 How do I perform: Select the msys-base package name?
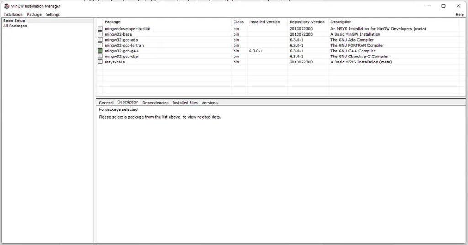(x=115, y=62)
